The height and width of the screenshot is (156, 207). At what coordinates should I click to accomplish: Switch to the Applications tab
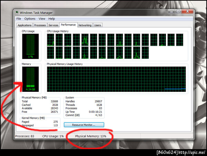click(x=24, y=25)
